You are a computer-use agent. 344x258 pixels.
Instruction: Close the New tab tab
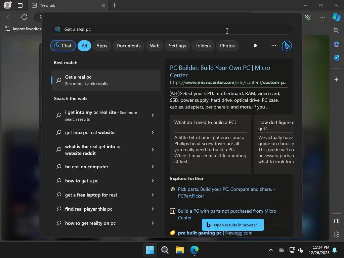click(103, 5)
